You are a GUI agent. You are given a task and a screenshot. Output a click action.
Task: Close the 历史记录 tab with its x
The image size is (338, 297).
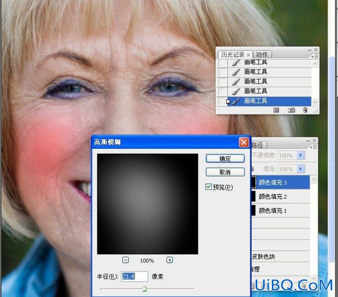[x=248, y=55]
